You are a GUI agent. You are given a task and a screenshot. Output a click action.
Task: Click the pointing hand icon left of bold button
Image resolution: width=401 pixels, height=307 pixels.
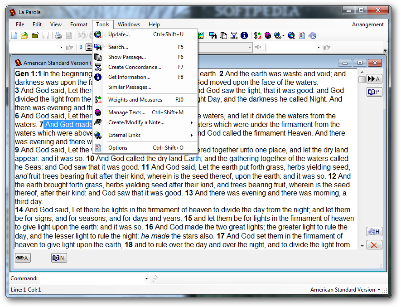pos(70,47)
